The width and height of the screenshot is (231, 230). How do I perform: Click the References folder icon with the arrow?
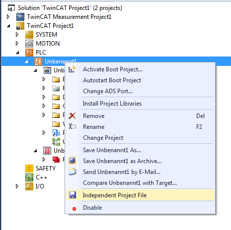tap(56, 88)
